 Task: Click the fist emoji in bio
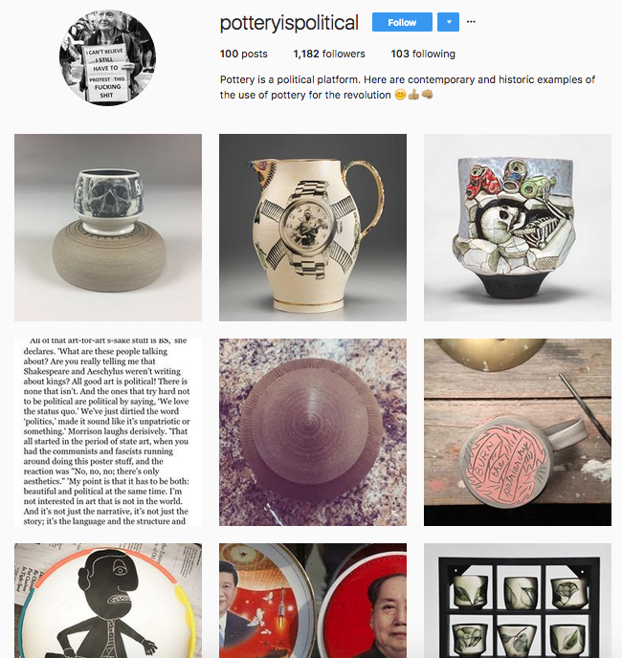(427, 95)
